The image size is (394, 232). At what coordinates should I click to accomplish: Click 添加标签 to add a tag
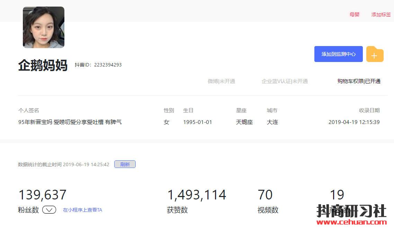pyautogui.click(x=381, y=15)
